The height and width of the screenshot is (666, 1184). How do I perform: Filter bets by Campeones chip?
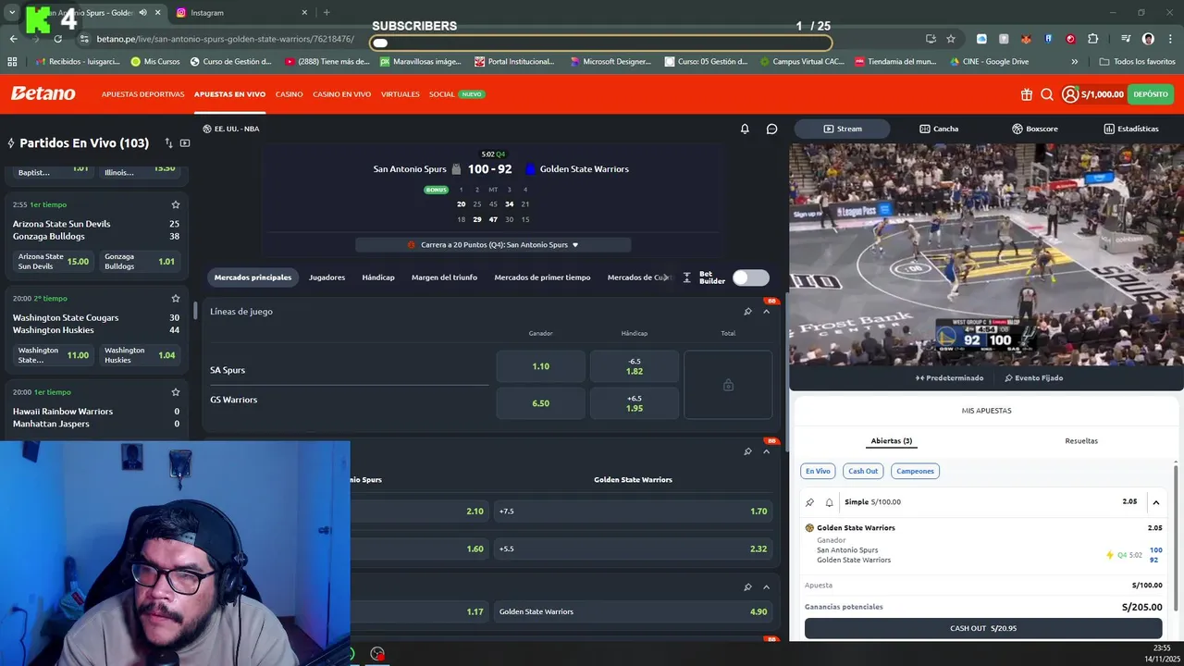click(x=915, y=471)
